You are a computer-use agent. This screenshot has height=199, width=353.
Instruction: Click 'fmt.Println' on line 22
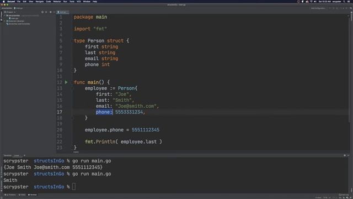pyautogui.click(x=100, y=142)
